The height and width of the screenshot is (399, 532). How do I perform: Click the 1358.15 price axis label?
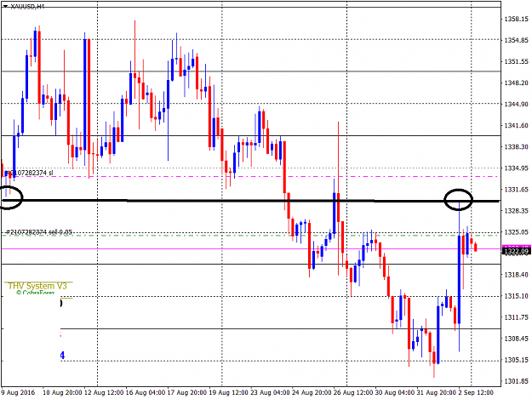tap(516, 19)
